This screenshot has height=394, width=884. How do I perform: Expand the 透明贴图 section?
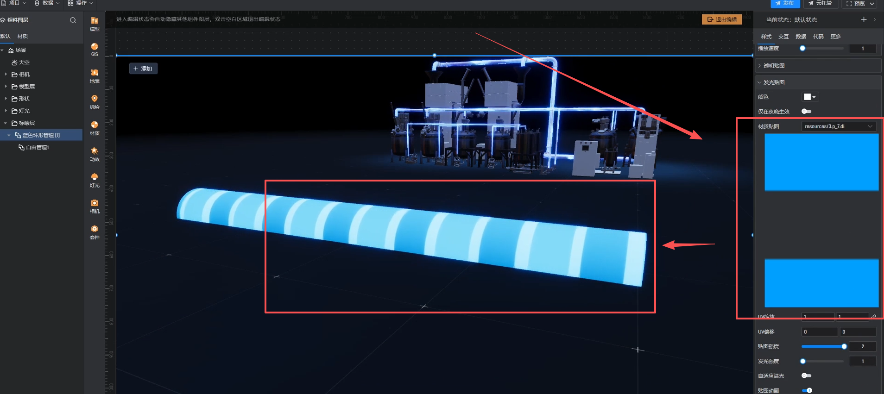[774, 66]
